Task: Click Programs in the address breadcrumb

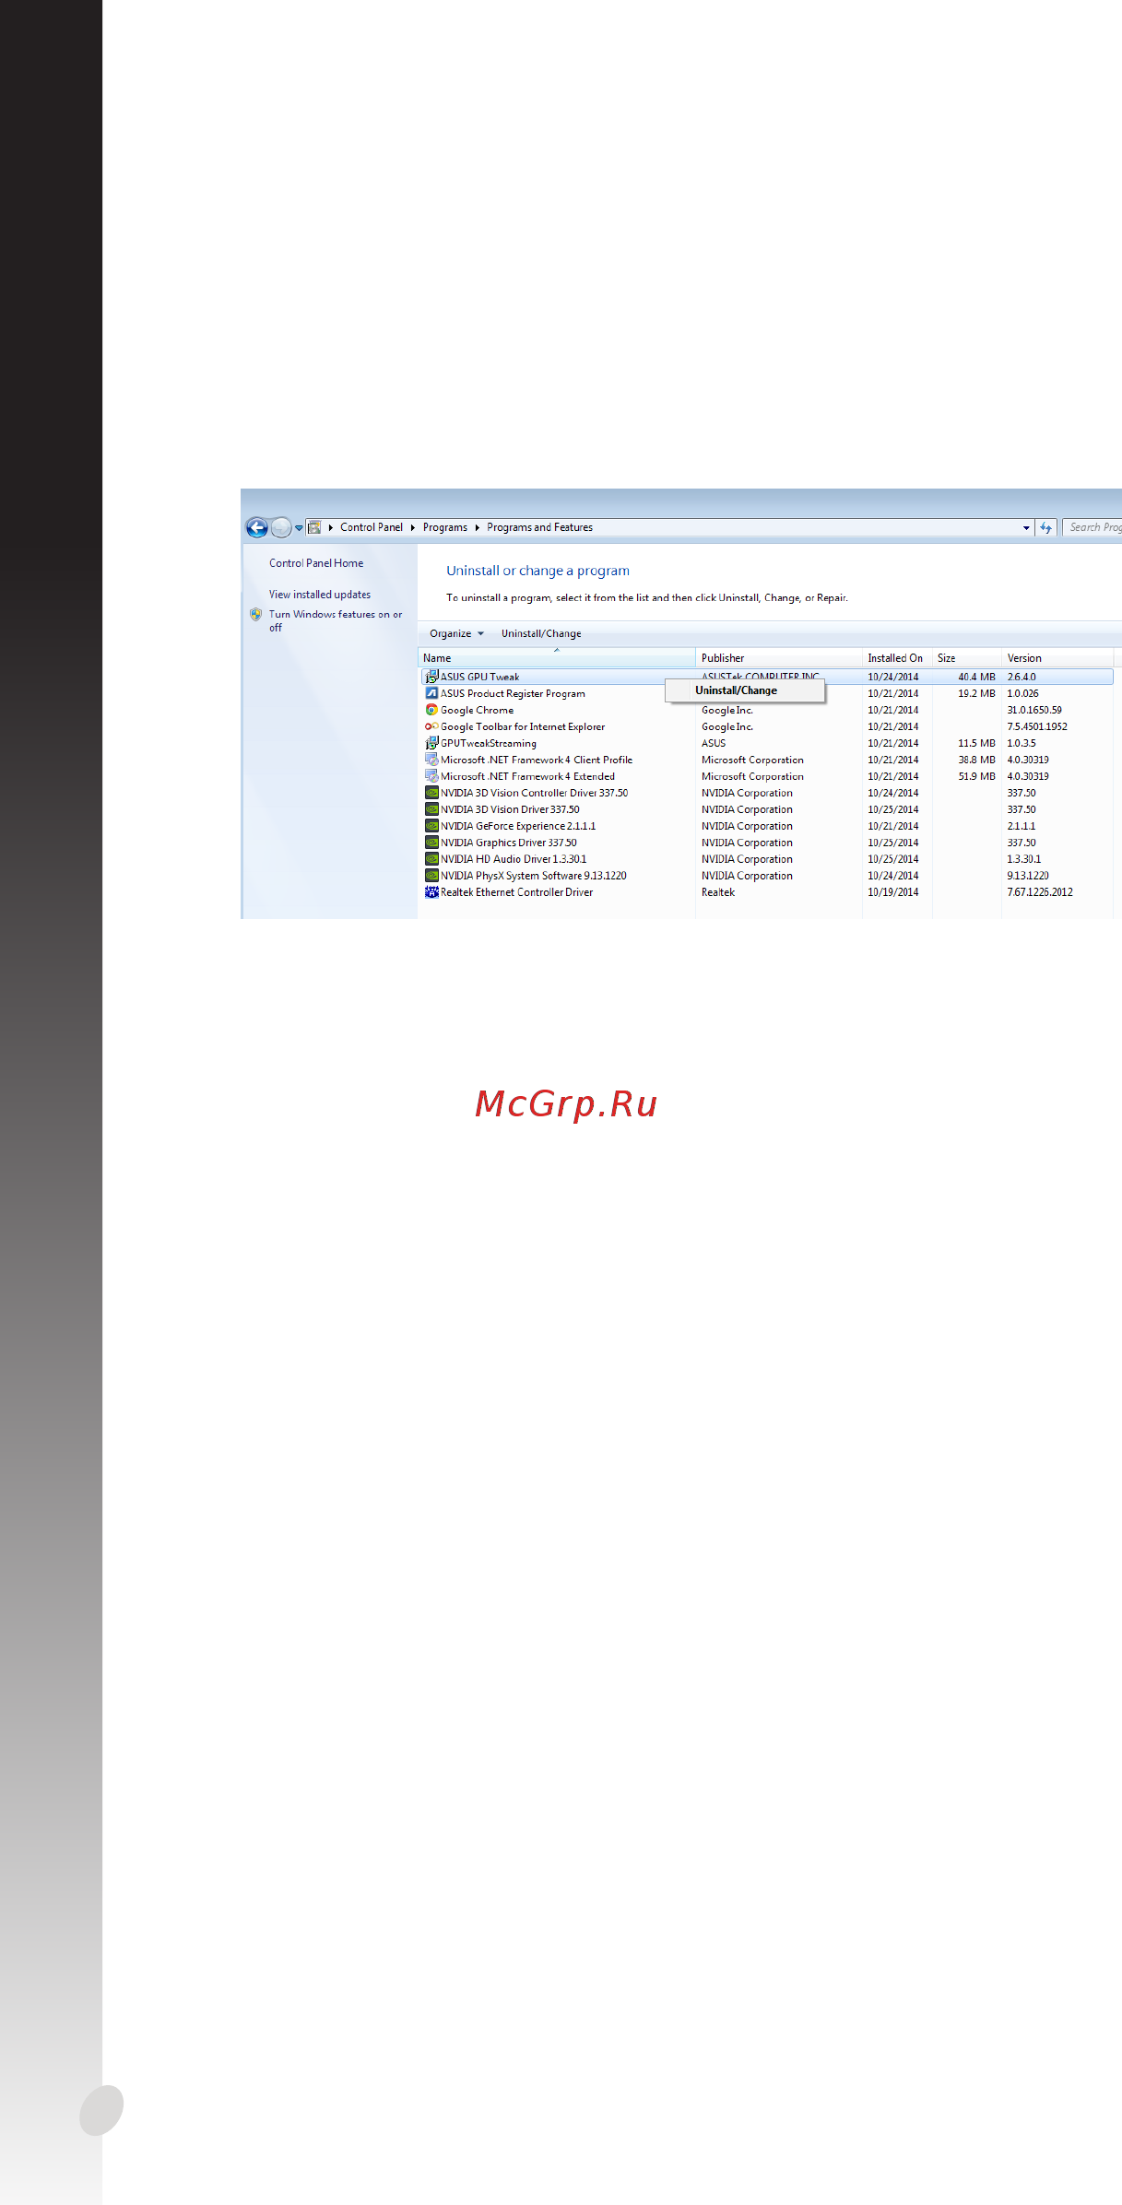Action: (445, 527)
